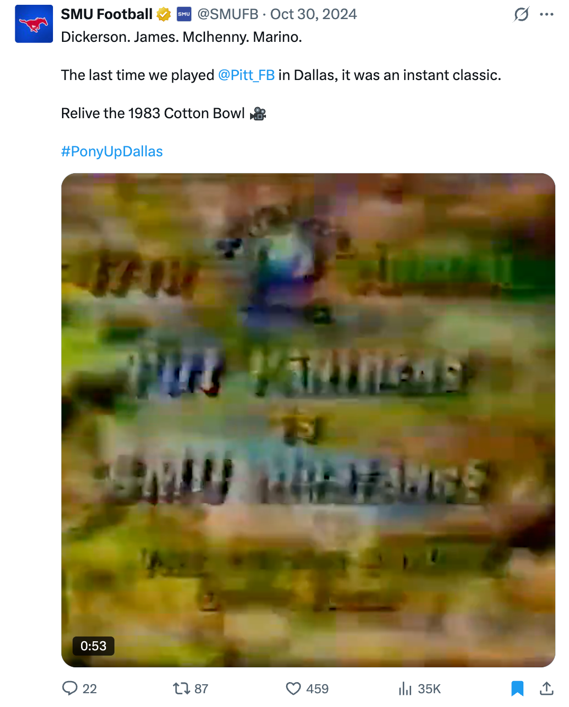This screenshot has height=707, width=569.
Task: Click the reply speech bubble icon
Action: click(70, 688)
